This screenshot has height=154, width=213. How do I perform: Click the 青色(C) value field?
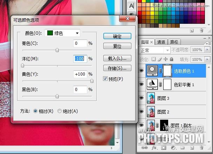coord(80,43)
